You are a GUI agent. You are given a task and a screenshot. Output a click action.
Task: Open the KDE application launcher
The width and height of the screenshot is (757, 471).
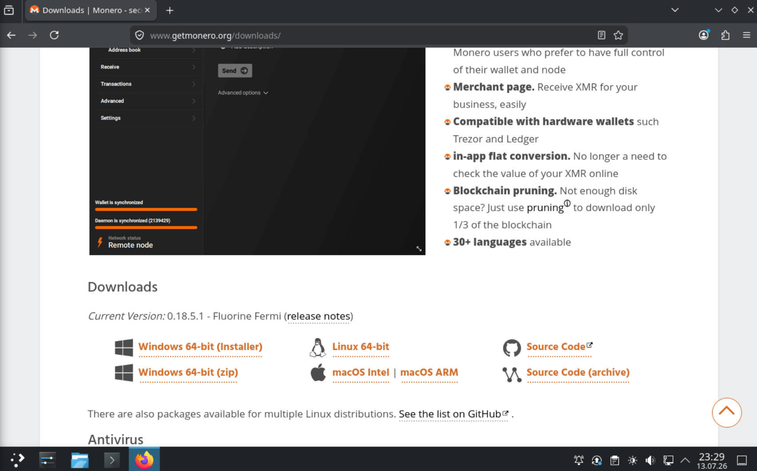coord(17,459)
